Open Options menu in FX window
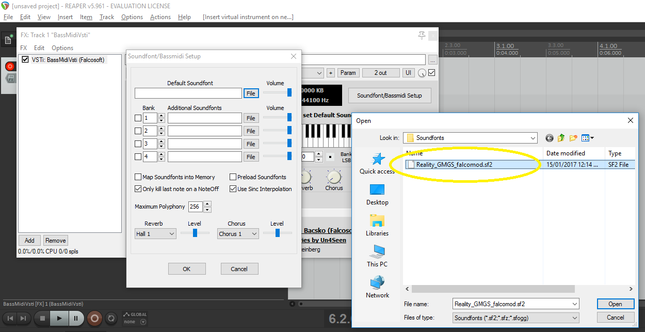 62,48
